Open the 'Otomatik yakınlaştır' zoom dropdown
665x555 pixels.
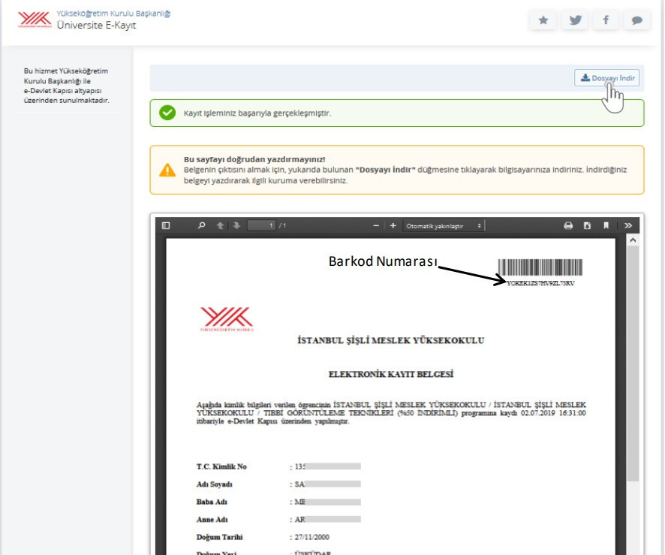[444, 225]
